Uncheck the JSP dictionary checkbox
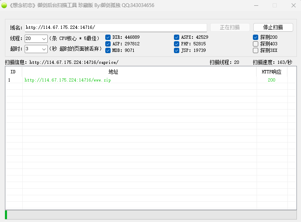This screenshot has height=222, width=301. (x=177, y=50)
